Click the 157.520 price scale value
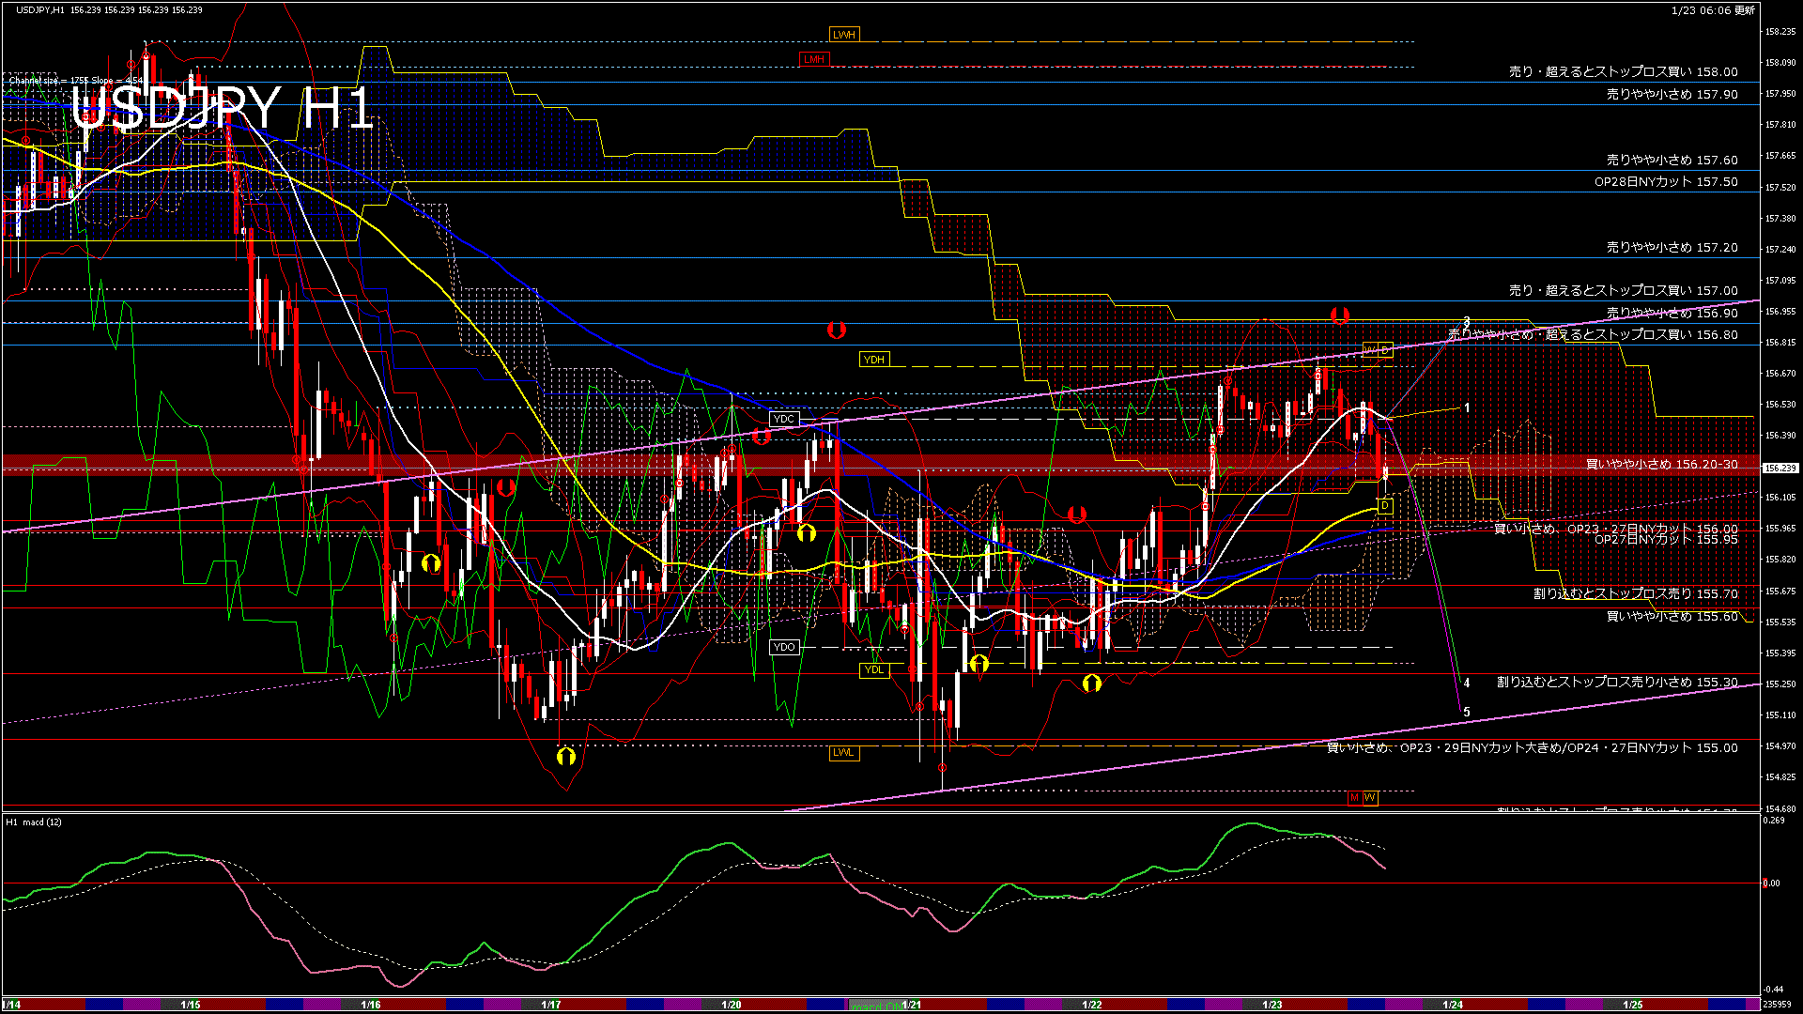This screenshot has height=1014, width=1803. point(1780,187)
